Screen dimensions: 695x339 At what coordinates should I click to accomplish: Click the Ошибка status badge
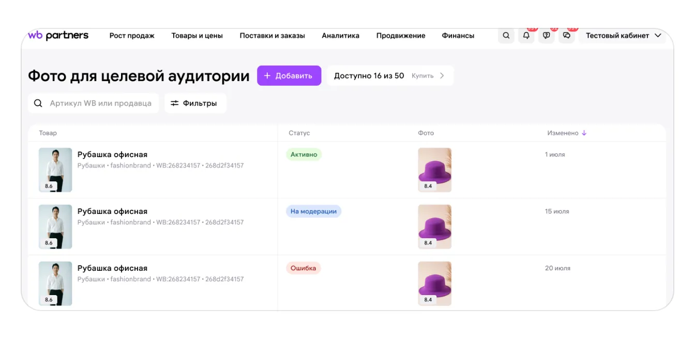pos(304,268)
